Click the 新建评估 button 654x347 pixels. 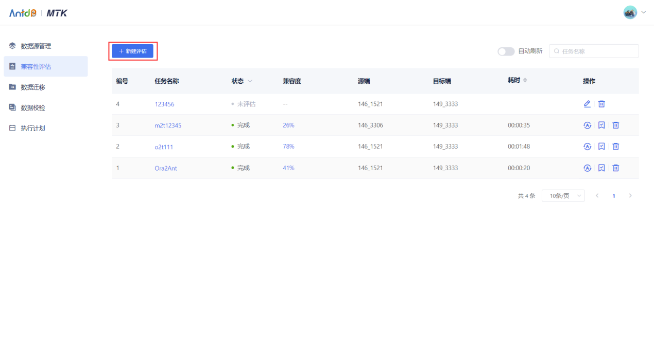pos(132,51)
